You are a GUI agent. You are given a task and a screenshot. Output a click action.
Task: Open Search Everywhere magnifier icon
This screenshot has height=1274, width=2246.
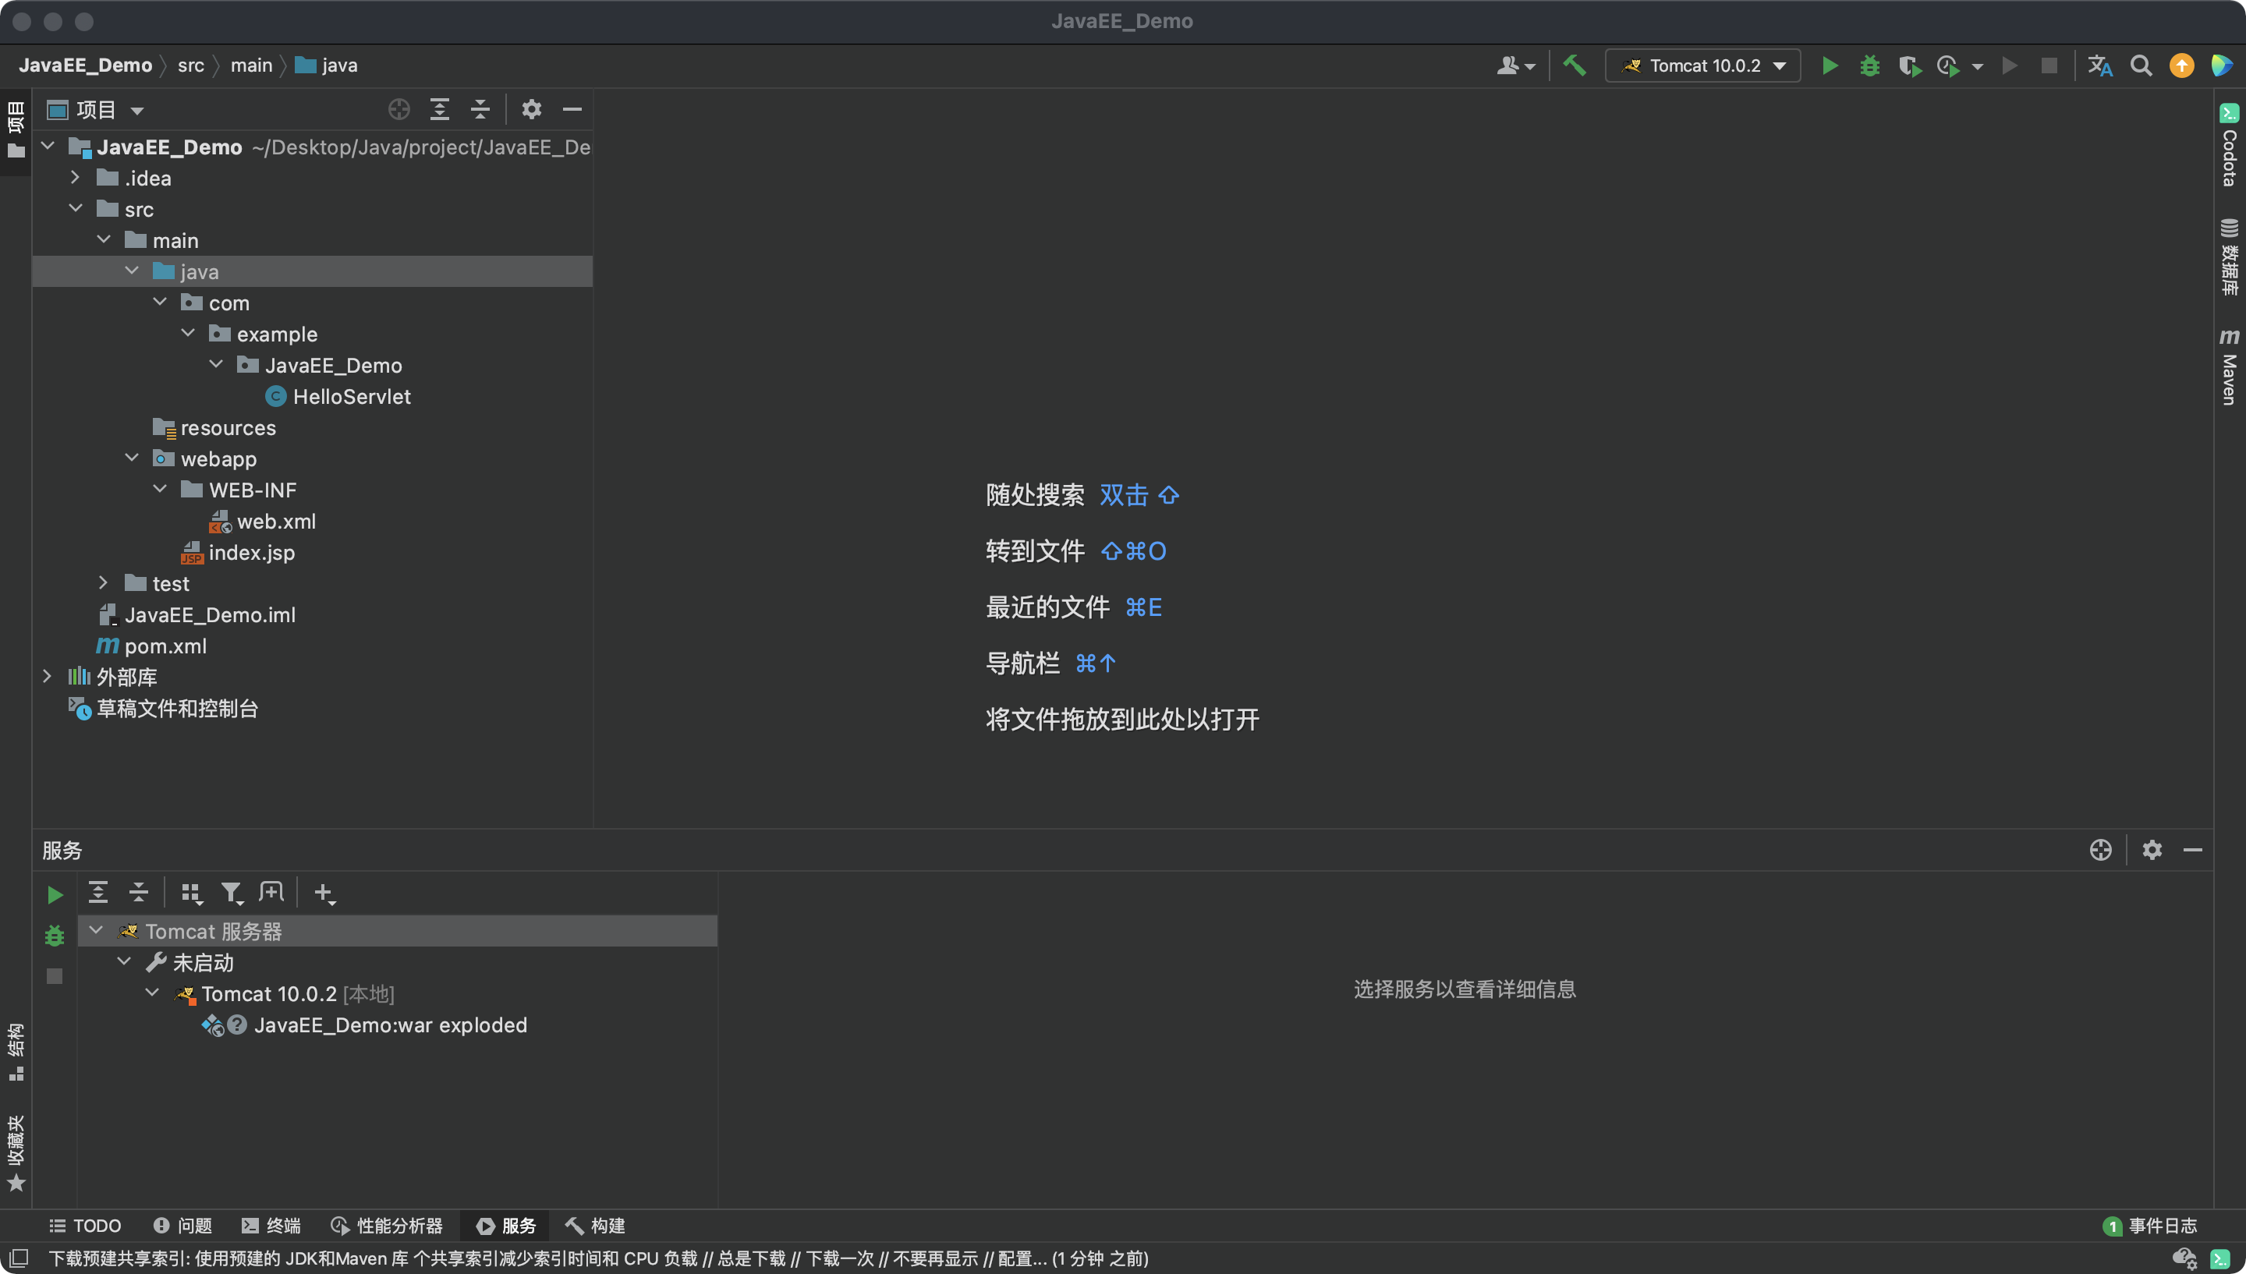pos(2140,65)
